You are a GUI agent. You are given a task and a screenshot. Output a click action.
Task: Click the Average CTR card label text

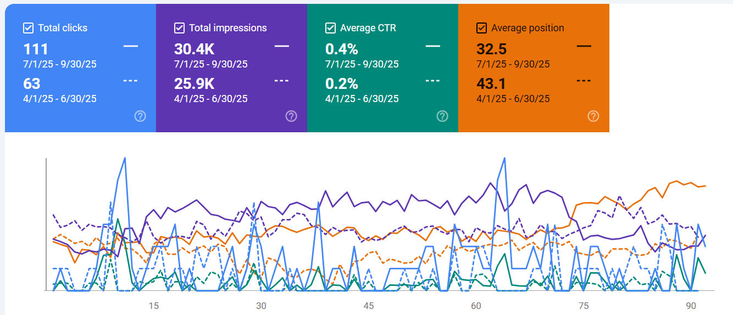(368, 28)
